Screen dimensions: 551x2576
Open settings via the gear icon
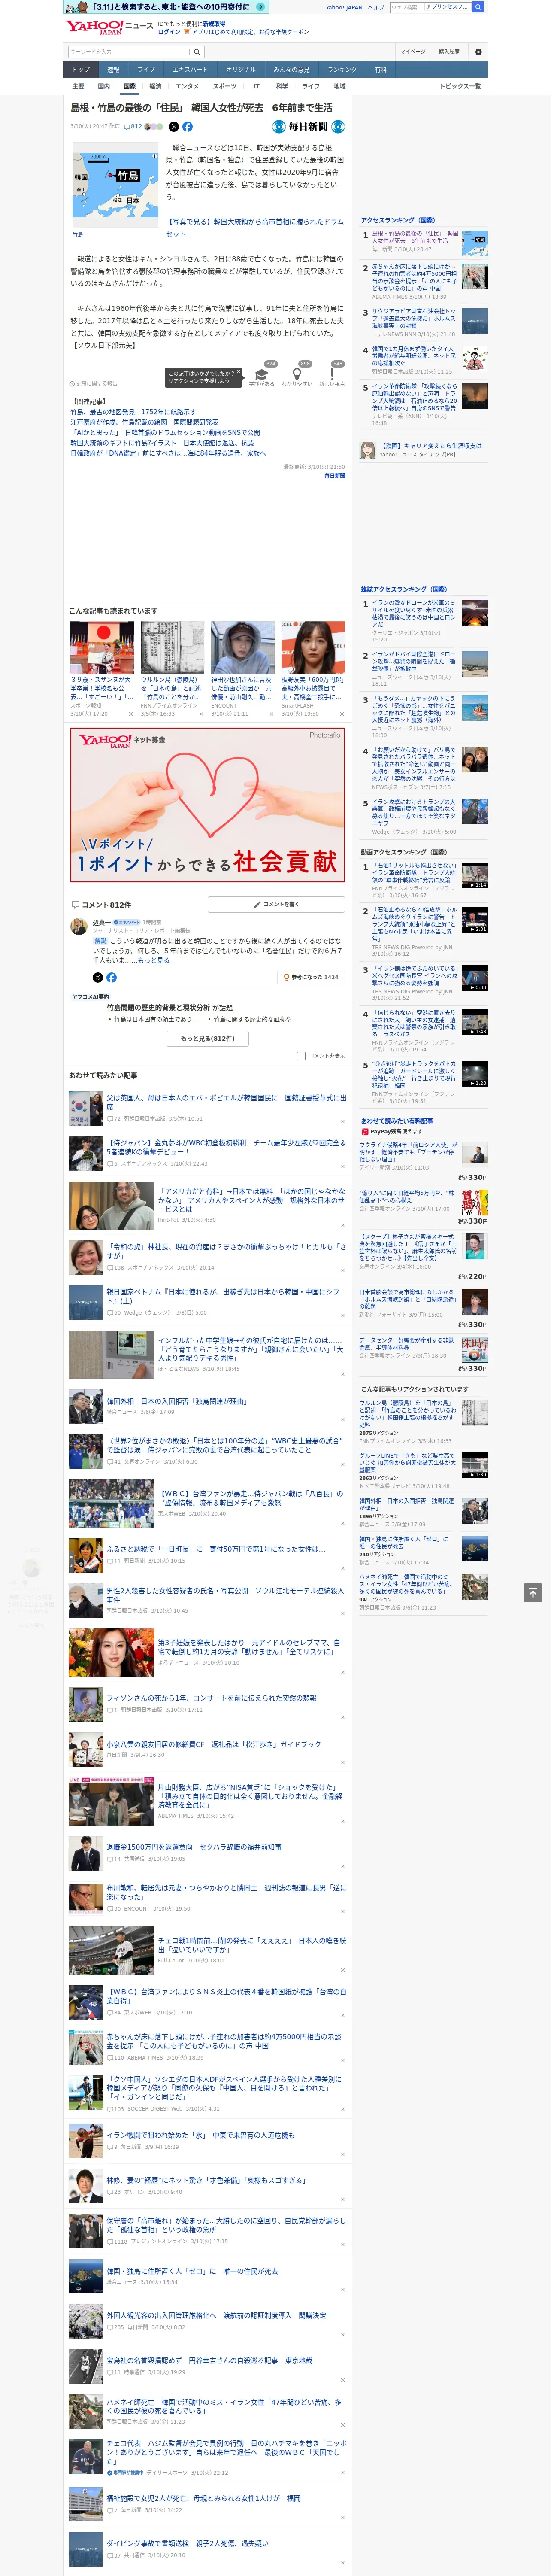[478, 52]
